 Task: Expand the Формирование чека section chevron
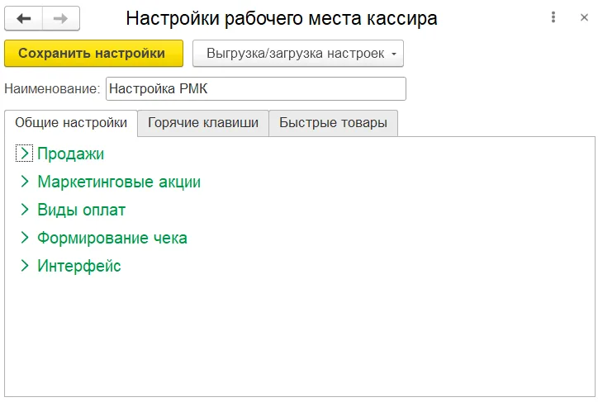point(25,238)
